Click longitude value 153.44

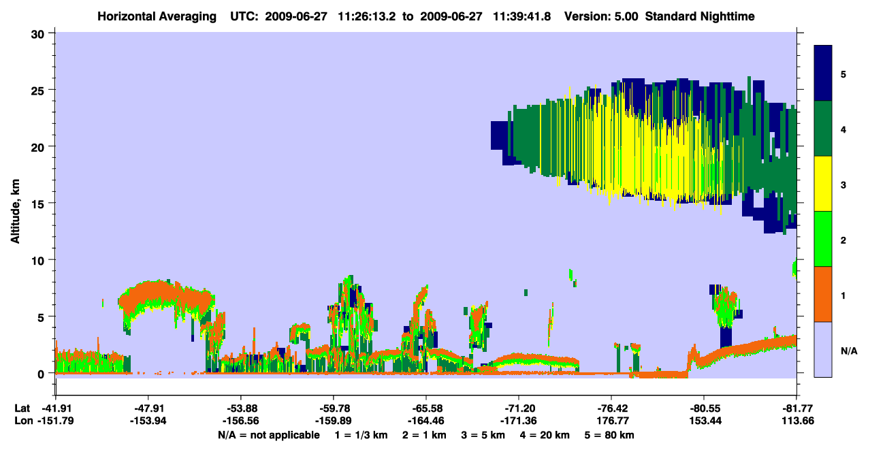pos(703,421)
